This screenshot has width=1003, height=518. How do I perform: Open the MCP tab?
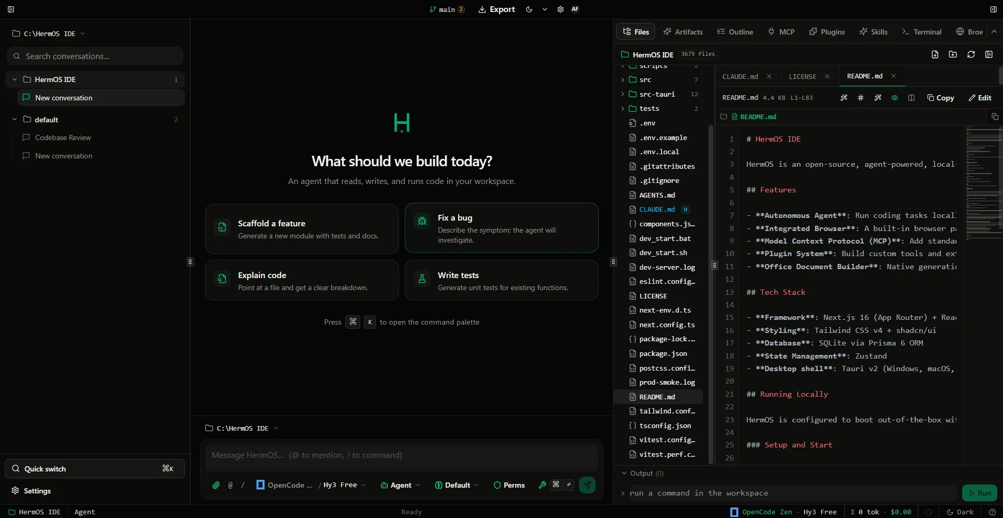(x=781, y=32)
